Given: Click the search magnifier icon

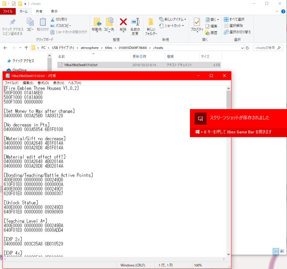Looking at the screenshot, I should (x=279, y=48).
